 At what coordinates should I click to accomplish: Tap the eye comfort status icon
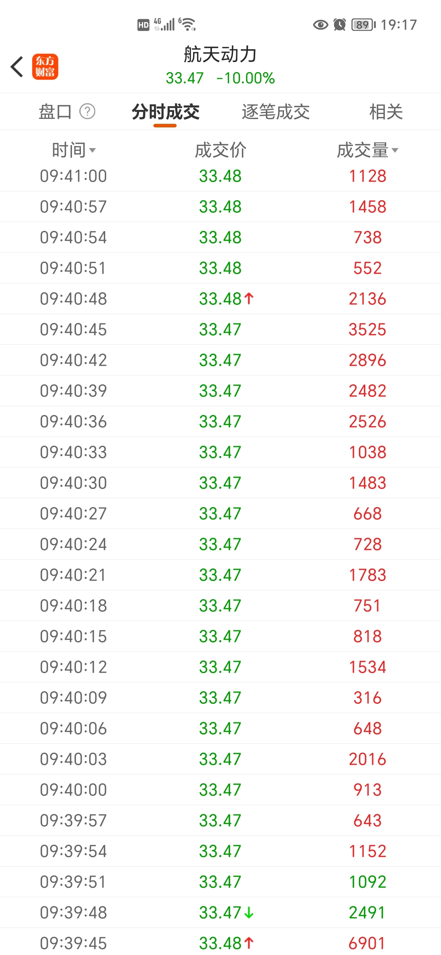coord(320,25)
